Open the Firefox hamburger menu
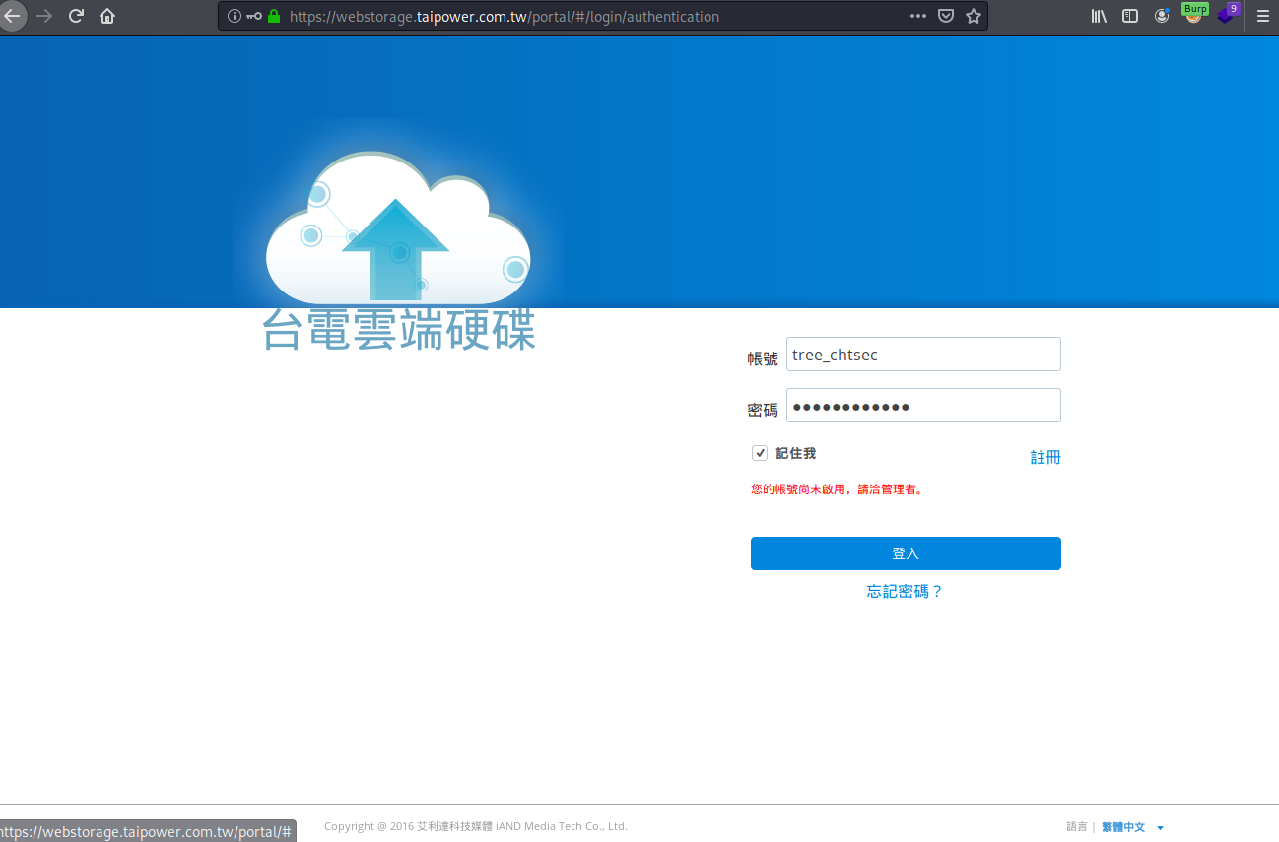1279x842 pixels. pyautogui.click(x=1262, y=16)
